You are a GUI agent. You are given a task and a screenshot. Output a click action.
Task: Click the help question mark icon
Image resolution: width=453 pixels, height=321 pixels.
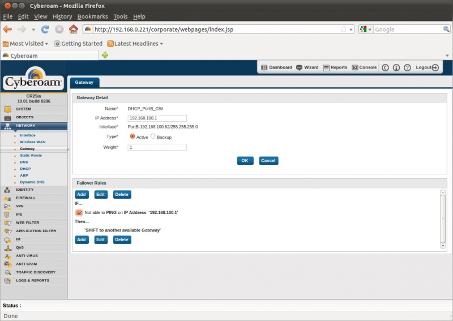(407, 67)
